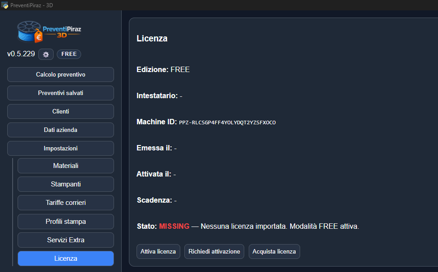Image resolution: width=438 pixels, height=272 pixels.
Task: Select Materiali under Impostazioni
Action: [x=65, y=166]
